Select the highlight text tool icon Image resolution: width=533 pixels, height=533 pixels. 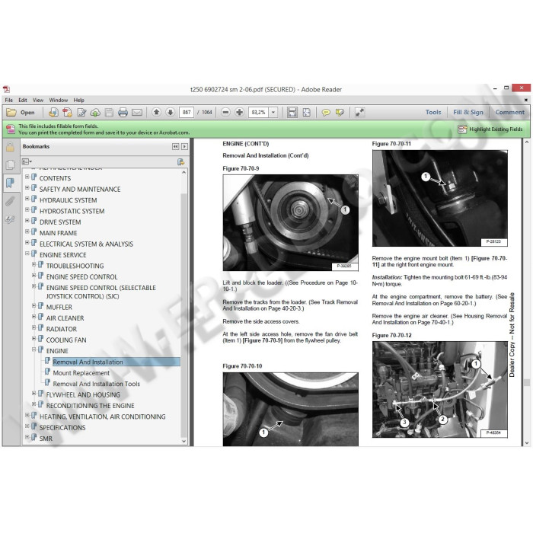[340, 112]
